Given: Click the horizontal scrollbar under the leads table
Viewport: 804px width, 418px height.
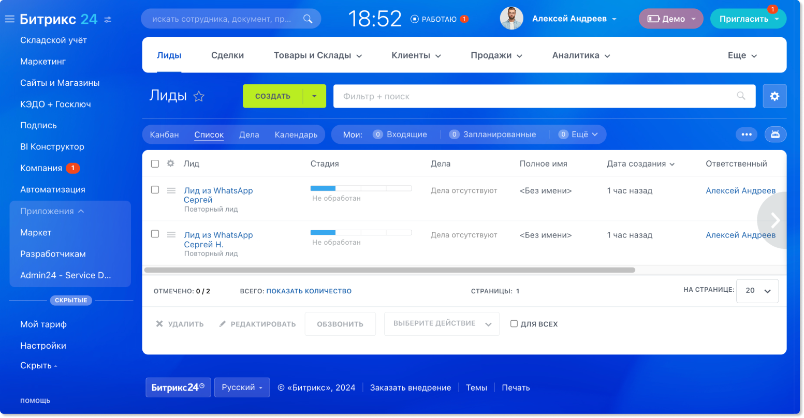Looking at the screenshot, I should [389, 270].
